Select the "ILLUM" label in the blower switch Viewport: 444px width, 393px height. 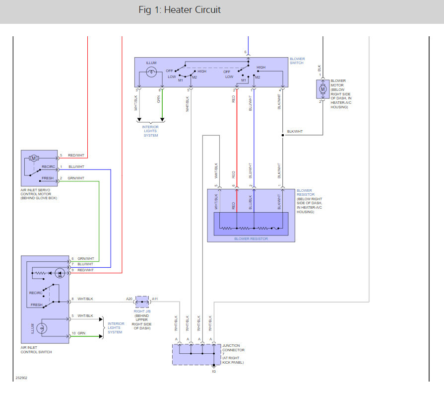coord(151,63)
